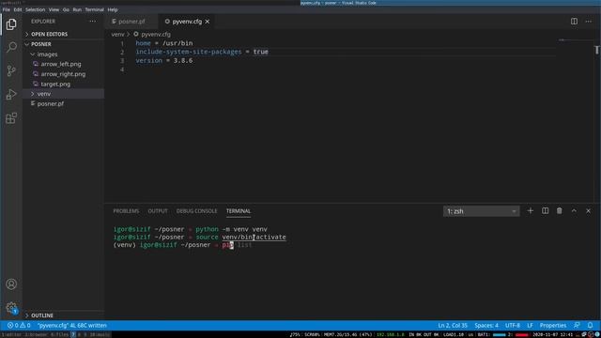Close the pyvenv.cfg tab
The image size is (601, 338).
(208, 22)
